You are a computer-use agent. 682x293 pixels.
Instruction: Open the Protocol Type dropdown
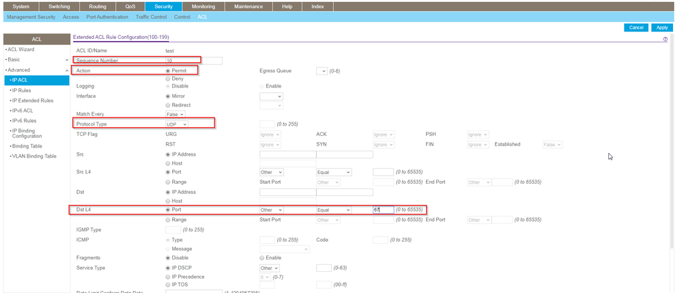[x=177, y=124]
